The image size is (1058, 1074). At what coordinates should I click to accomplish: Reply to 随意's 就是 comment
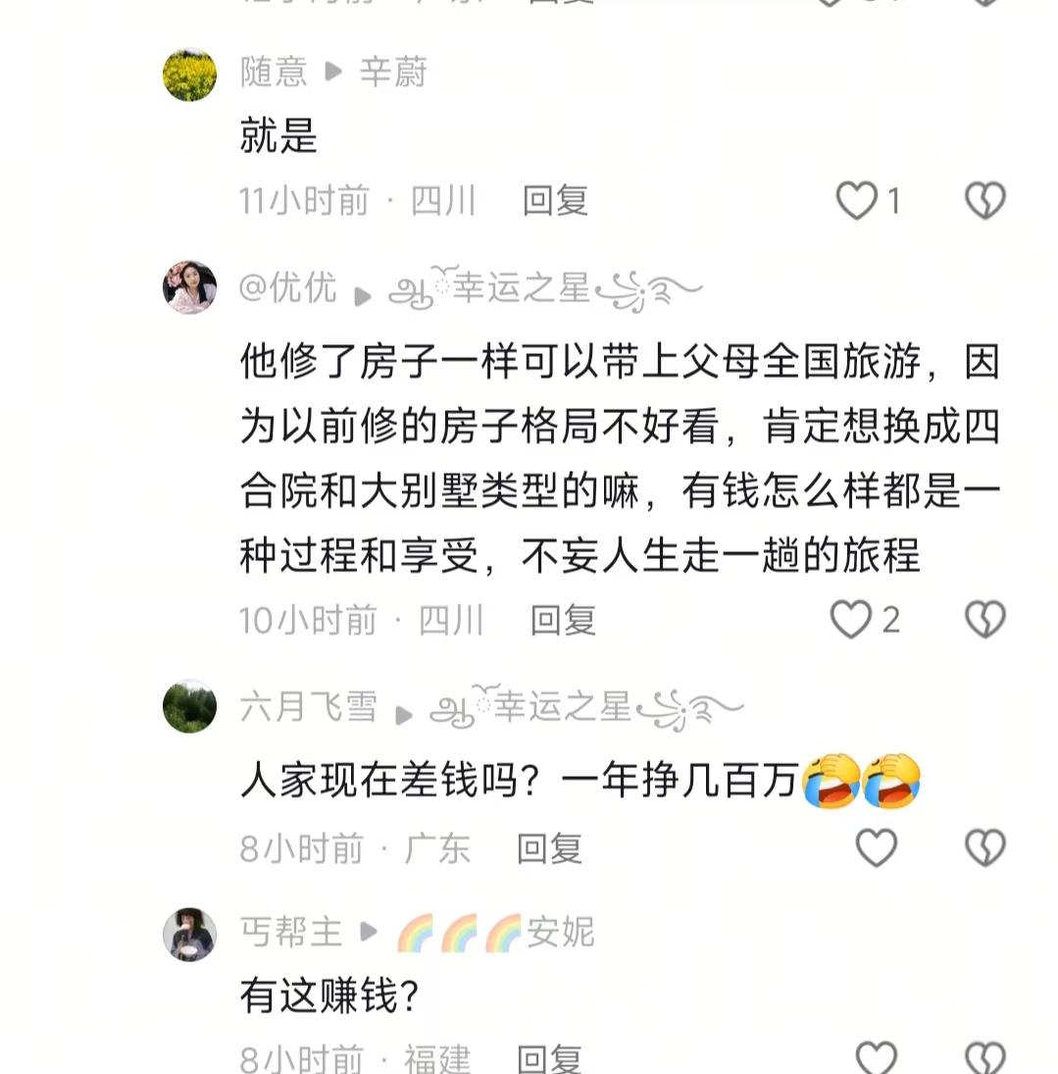pos(555,201)
